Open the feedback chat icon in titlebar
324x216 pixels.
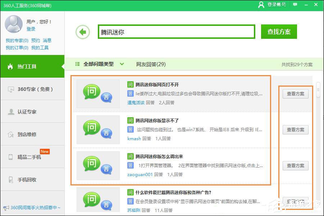click(295, 5)
